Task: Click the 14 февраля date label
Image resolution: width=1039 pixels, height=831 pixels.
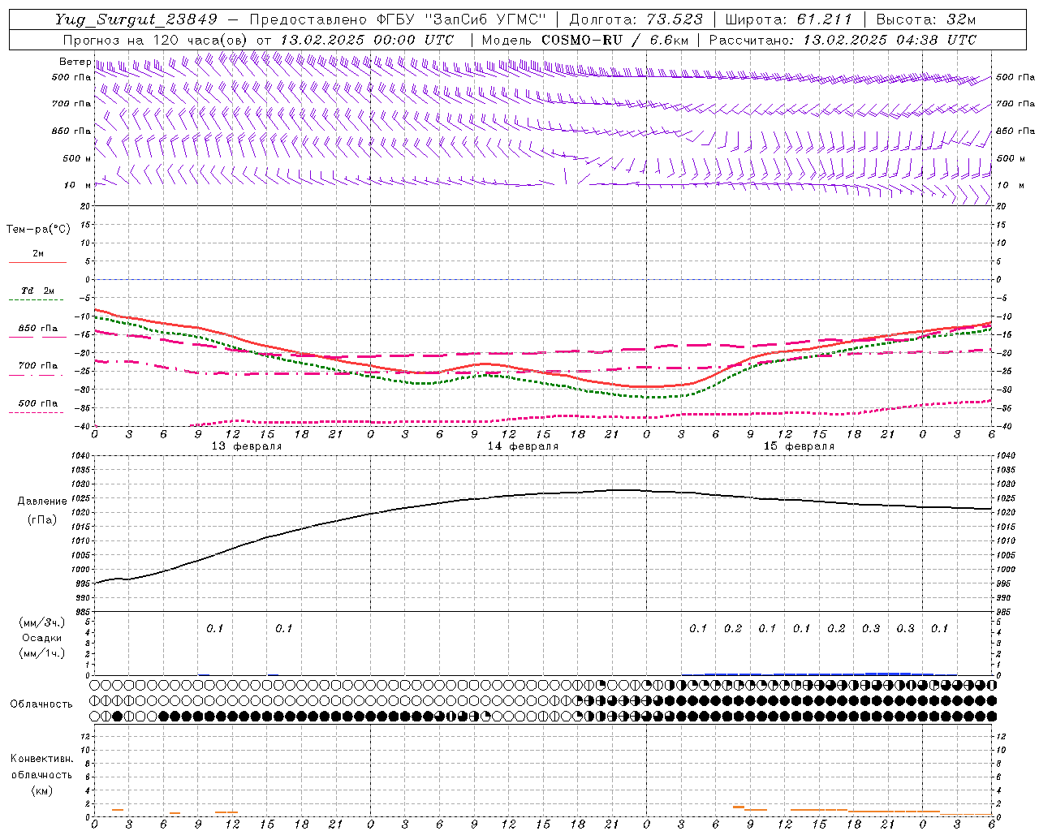Action: coord(523,446)
